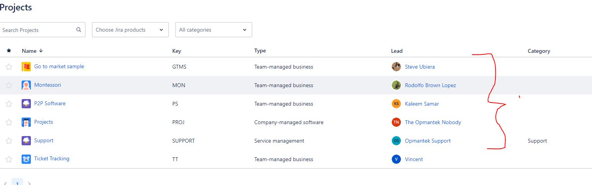Screen dimensions: 592x185
Task: Click the Type column header
Action: point(260,50)
